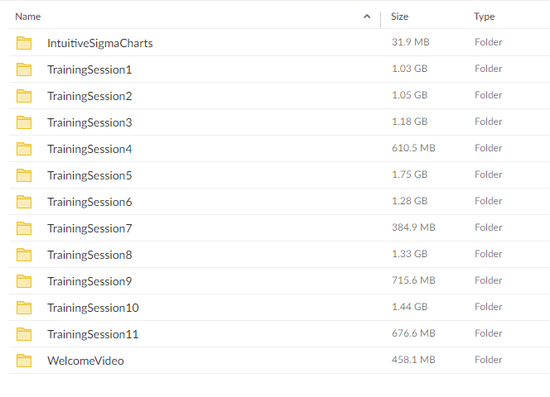Click the IntuitiveSigmaCharts folder icon

[x=24, y=43]
